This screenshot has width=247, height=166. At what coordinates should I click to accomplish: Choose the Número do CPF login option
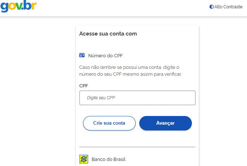101,55
